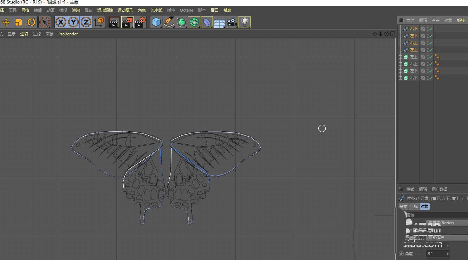This screenshot has height=260, width=468.
Task: Toggle the Y axis lock
Action: (x=73, y=22)
